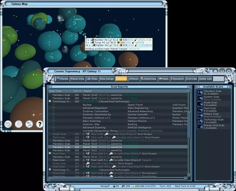Select 'Fleet-Scan 9 Available' entry

pos(214,109)
